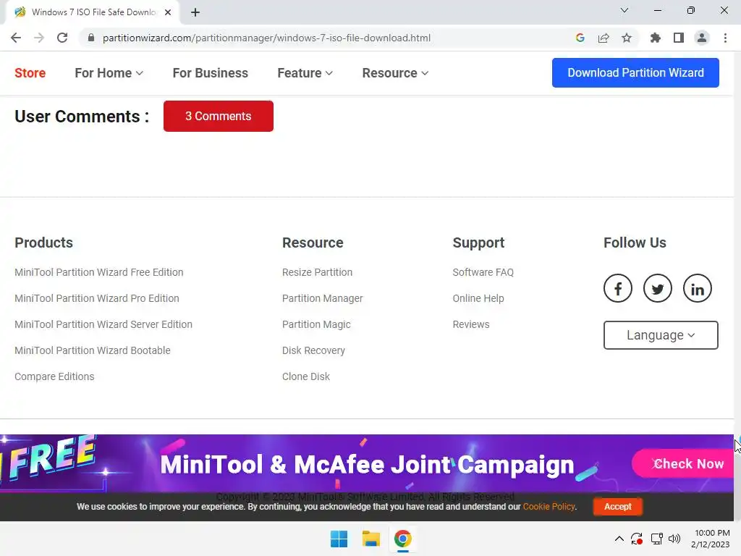Reload the page with refresh icon
The width and height of the screenshot is (741, 556).
pos(62,38)
